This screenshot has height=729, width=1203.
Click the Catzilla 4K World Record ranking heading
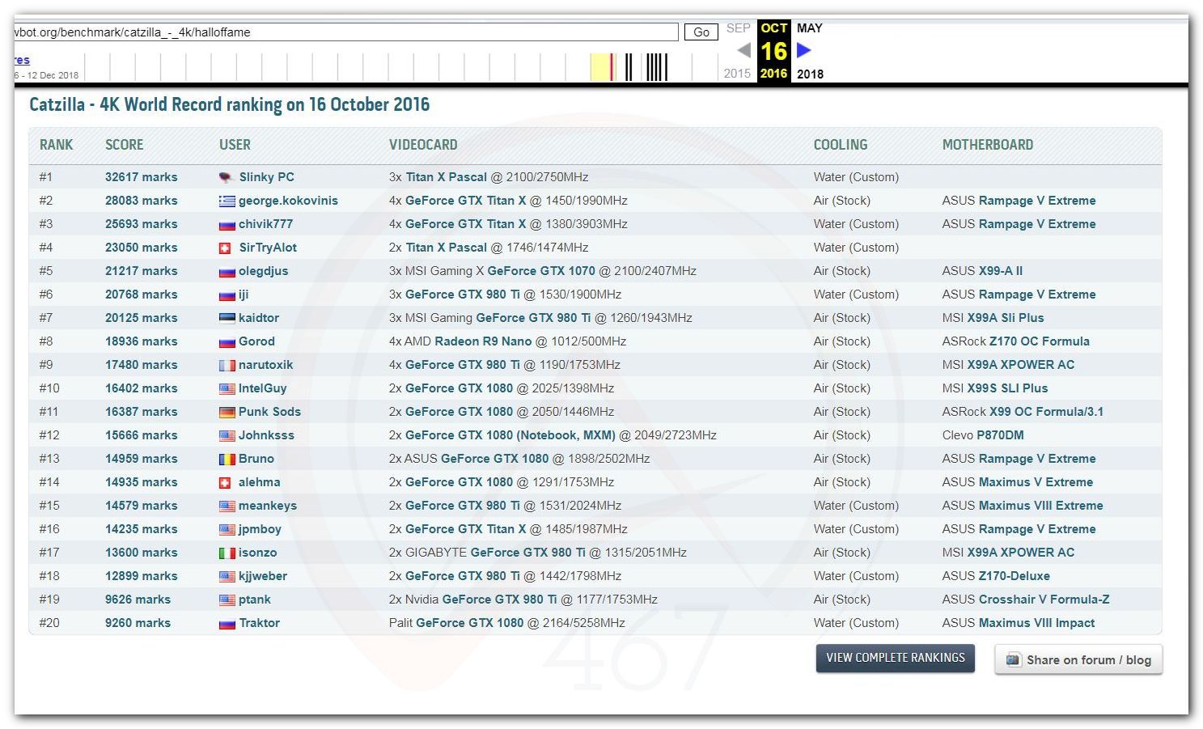pos(230,104)
